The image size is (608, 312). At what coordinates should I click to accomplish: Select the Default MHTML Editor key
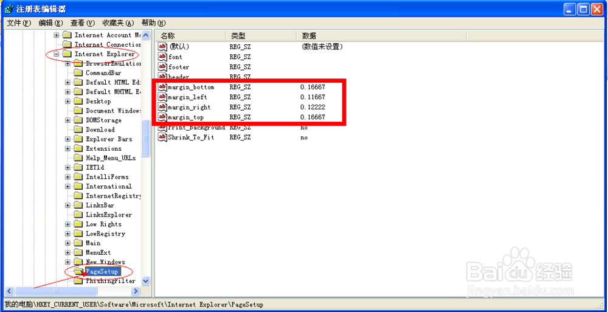(x=113, y=92)
